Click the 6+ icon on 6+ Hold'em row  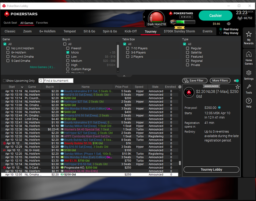4,150
